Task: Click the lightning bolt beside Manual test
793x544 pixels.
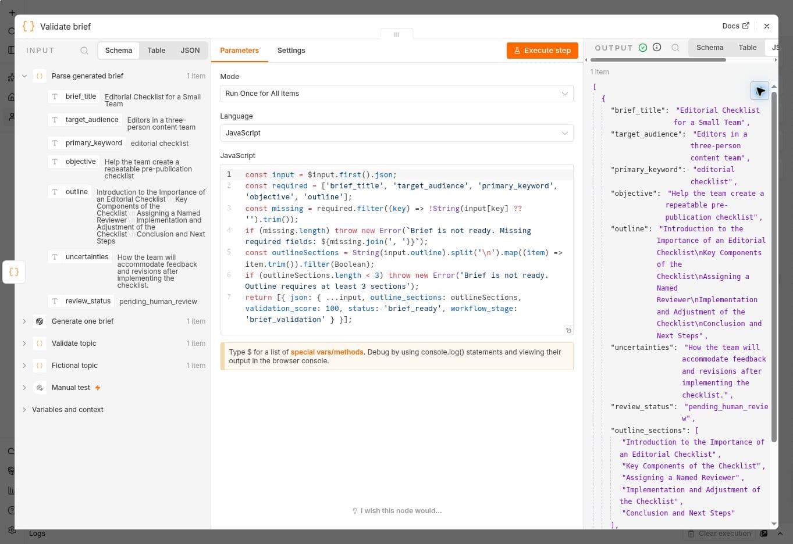Action: click(x=98, y=388)
